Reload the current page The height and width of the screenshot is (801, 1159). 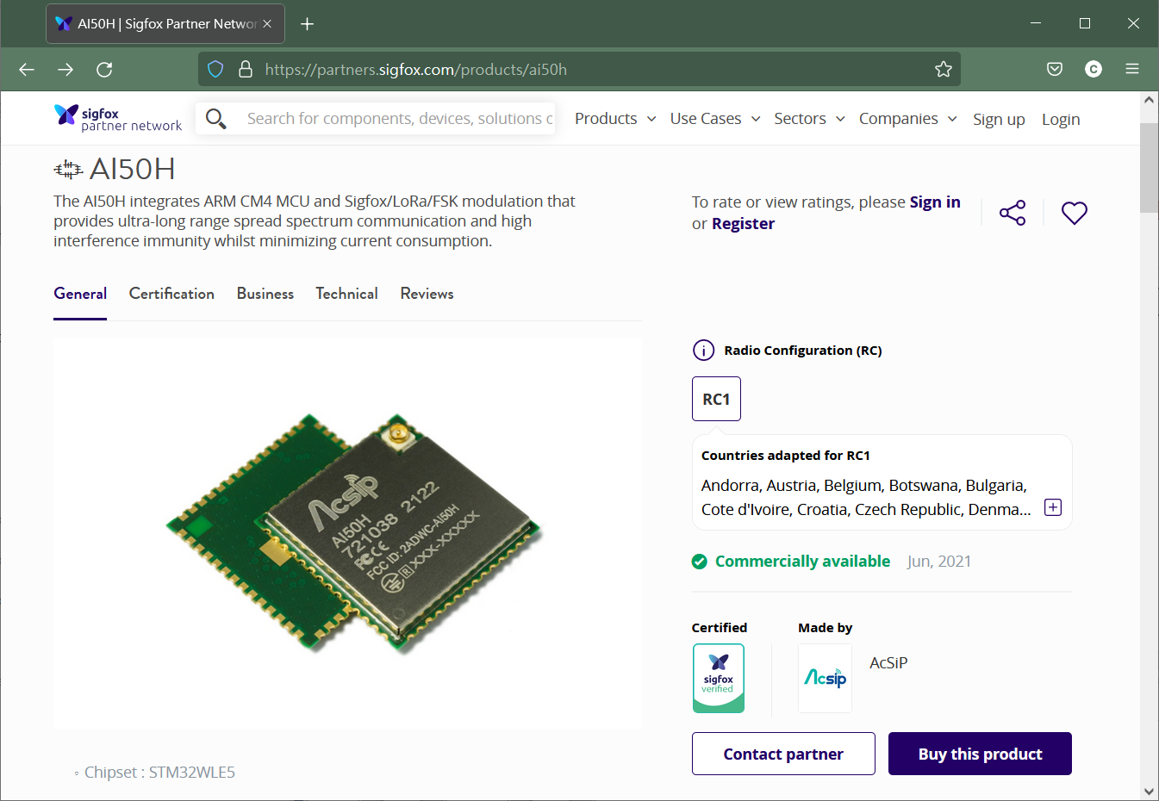pyautogui.click(x=104, y=70)
